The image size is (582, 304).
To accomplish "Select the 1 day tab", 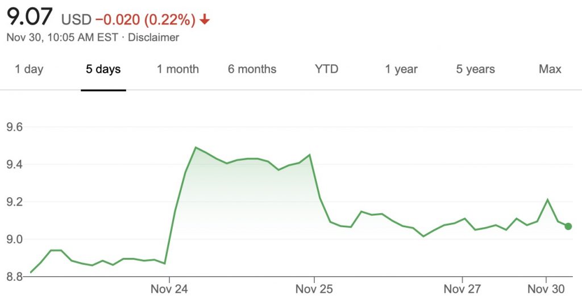I will pyautogui.click(x=29, y=69).
